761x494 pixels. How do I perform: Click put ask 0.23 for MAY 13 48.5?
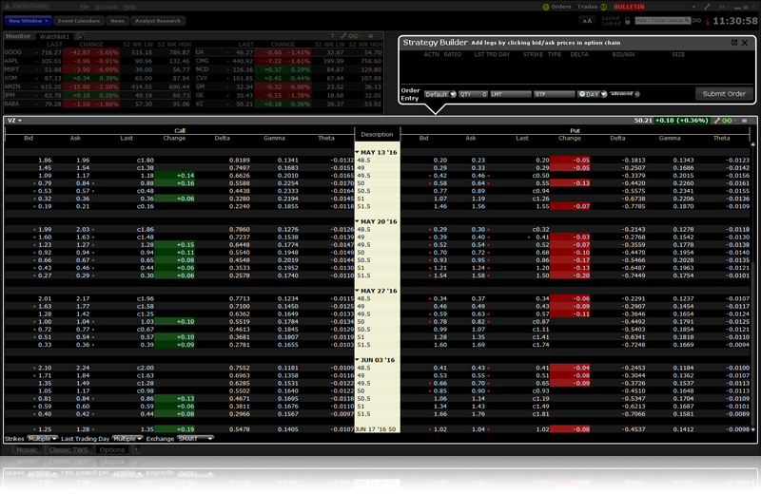478,160
